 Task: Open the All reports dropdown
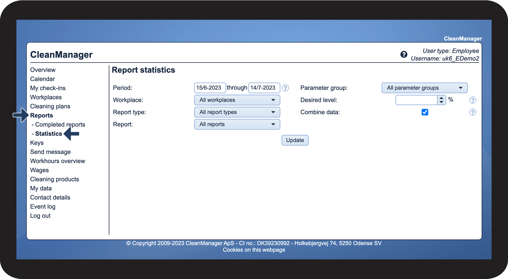point(237,124)
